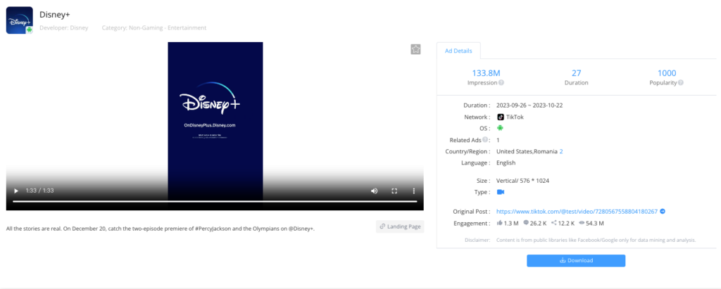721x289 pixels.
Task: Click the 133.8M impression value
Action: pos(486,73)
